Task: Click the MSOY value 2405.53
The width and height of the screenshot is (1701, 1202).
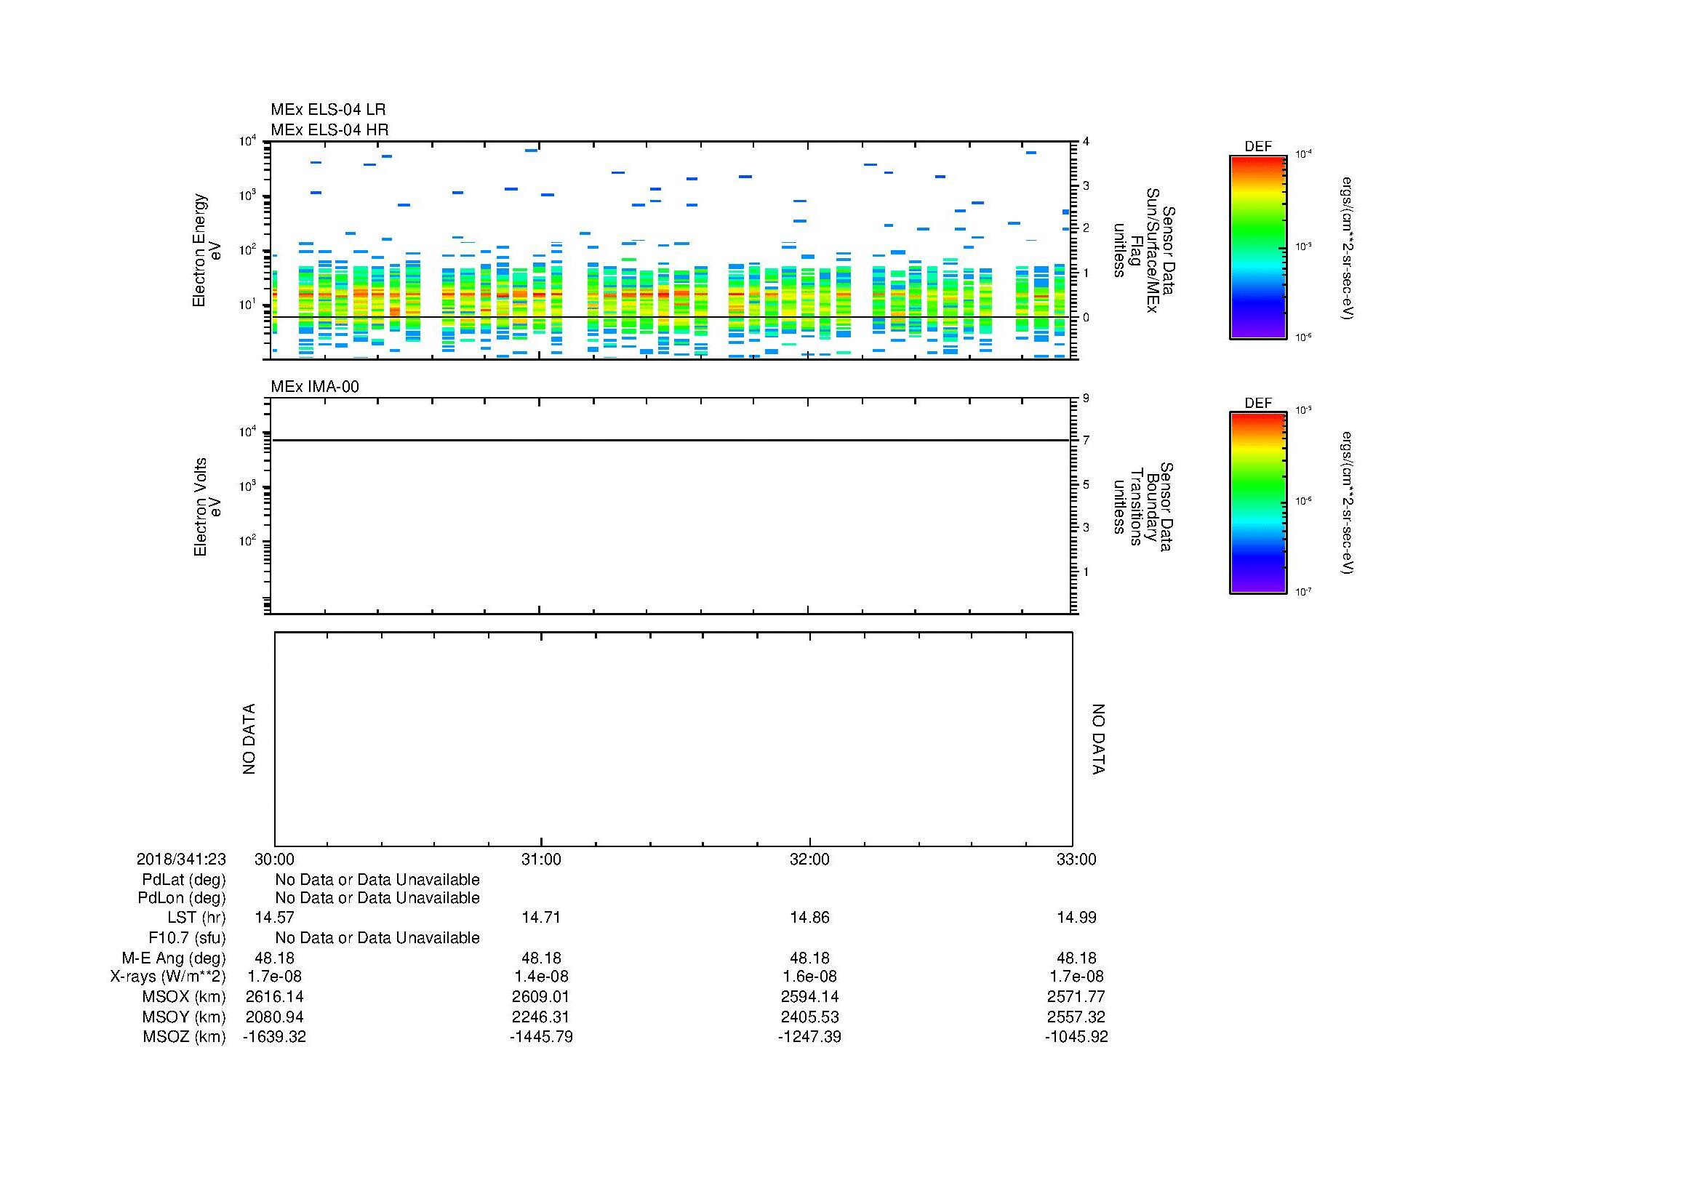Action: [809, 1017]
